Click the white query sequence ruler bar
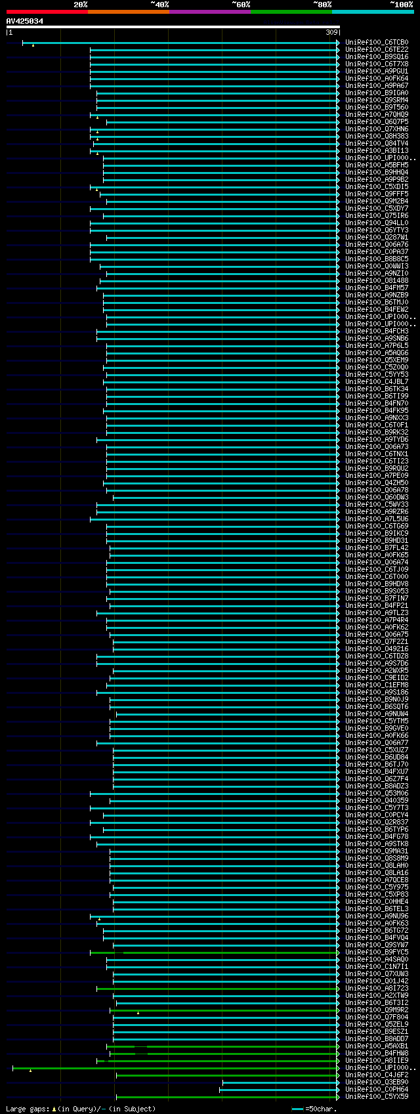Image resolution: width=420 pixels, height=1114 pixels. click(173, 28)
